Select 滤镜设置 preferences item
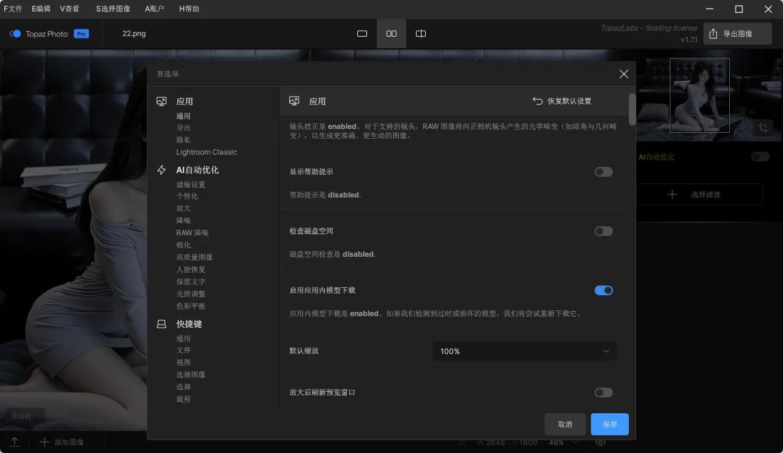Image resolution: width=783 pixels, height=453 pixels. point(191,185)
